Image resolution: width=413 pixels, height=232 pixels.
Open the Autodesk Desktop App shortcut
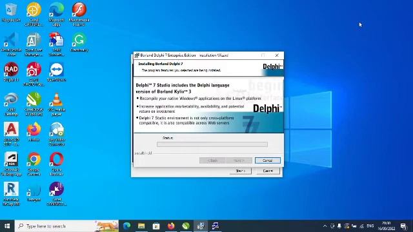tap(11, 164)
